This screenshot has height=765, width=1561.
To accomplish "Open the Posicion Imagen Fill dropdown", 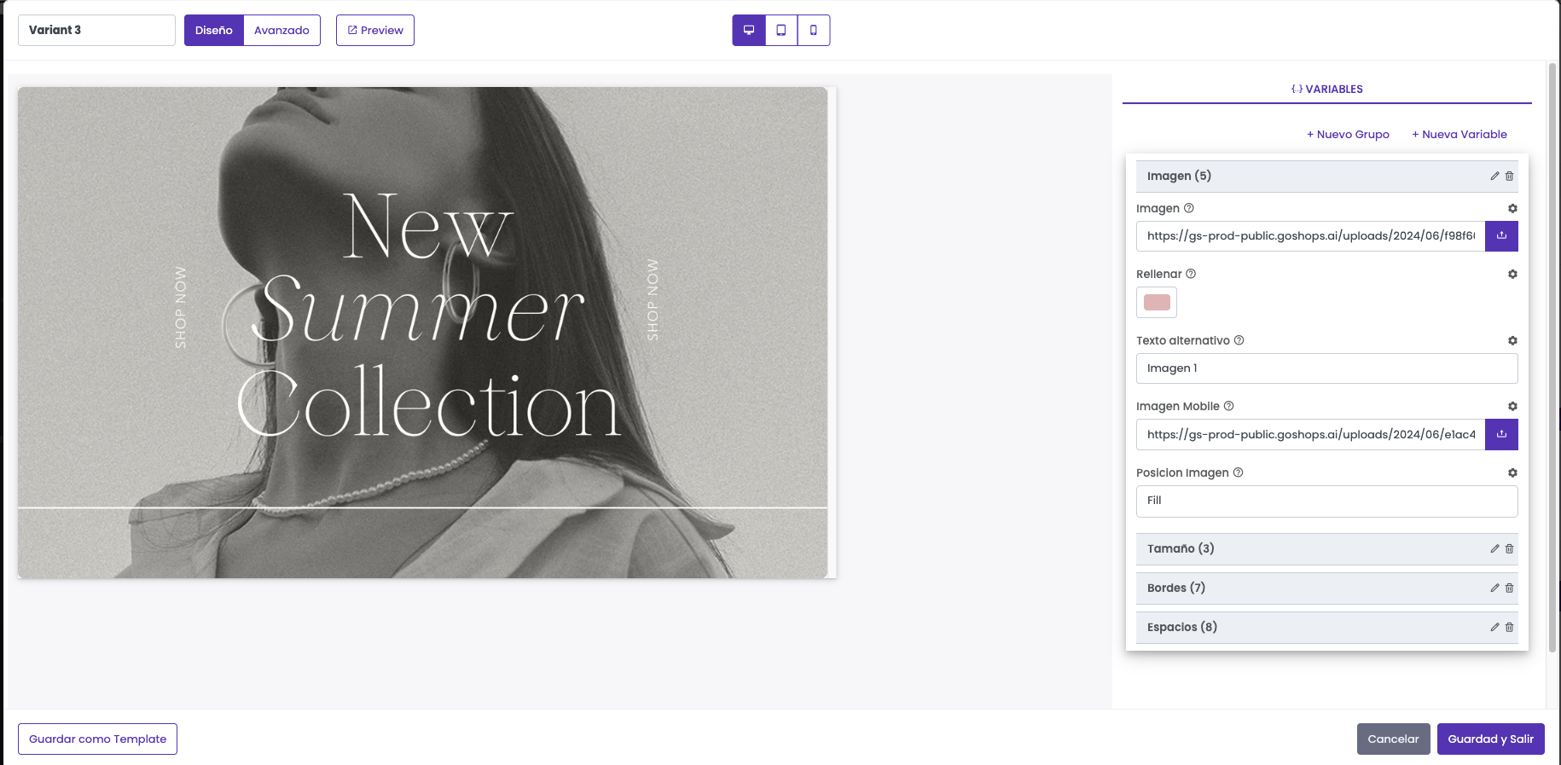I will click(x=1326, y=501).
